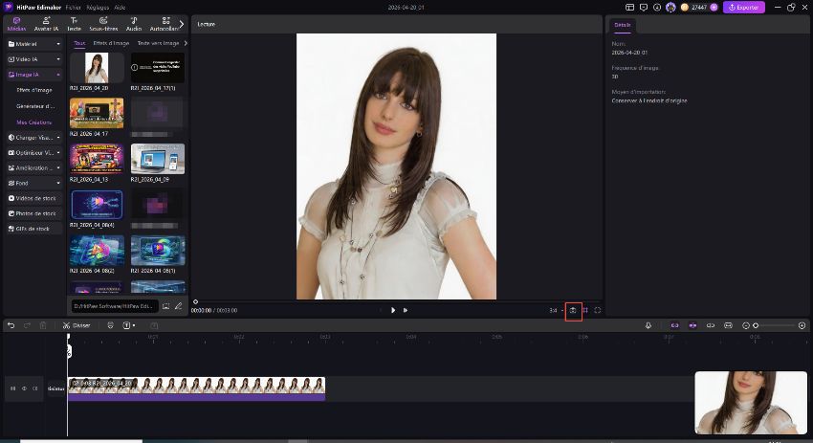Play the preview video
813x443 pixels.
[x=393, y=310]
